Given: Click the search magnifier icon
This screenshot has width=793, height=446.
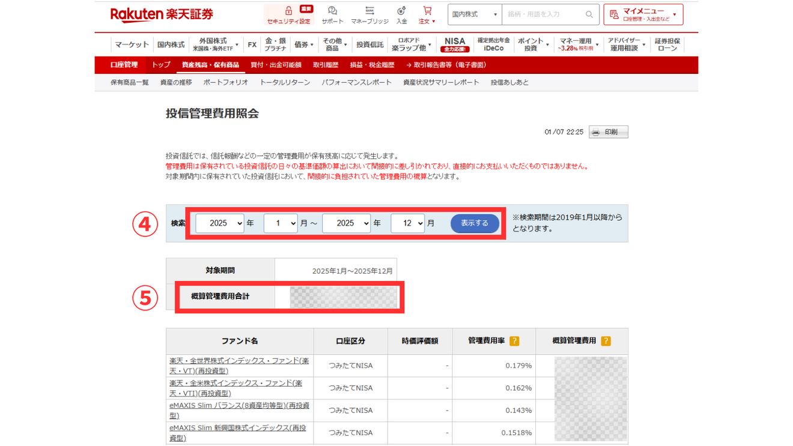Looking at the screenshot, I should (589, 14).
